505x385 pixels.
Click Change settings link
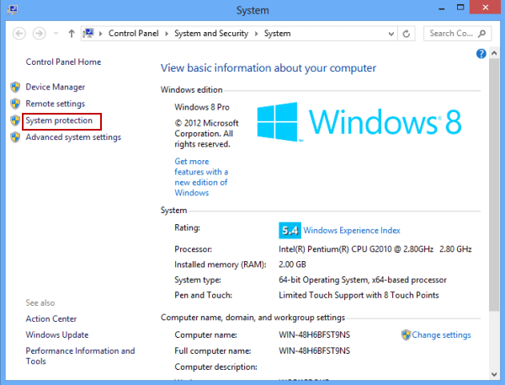tap(441, 335)
